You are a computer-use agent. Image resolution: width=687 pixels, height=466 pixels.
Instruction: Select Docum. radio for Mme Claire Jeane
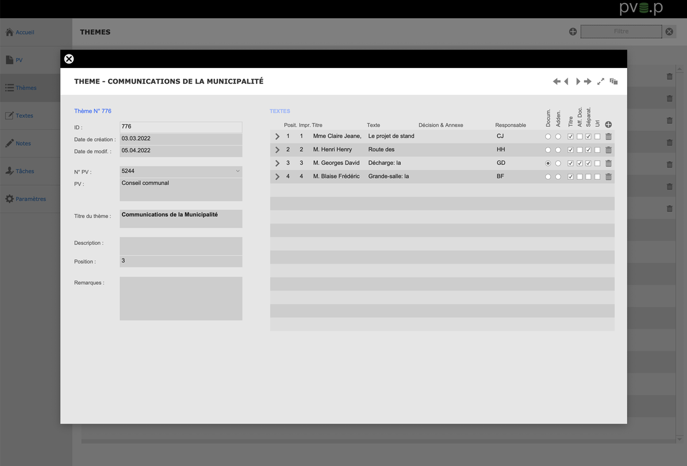click(x=548, y=136)
